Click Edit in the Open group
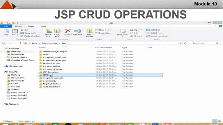Viewport: 223px width, 125px height. pos(134,33)
